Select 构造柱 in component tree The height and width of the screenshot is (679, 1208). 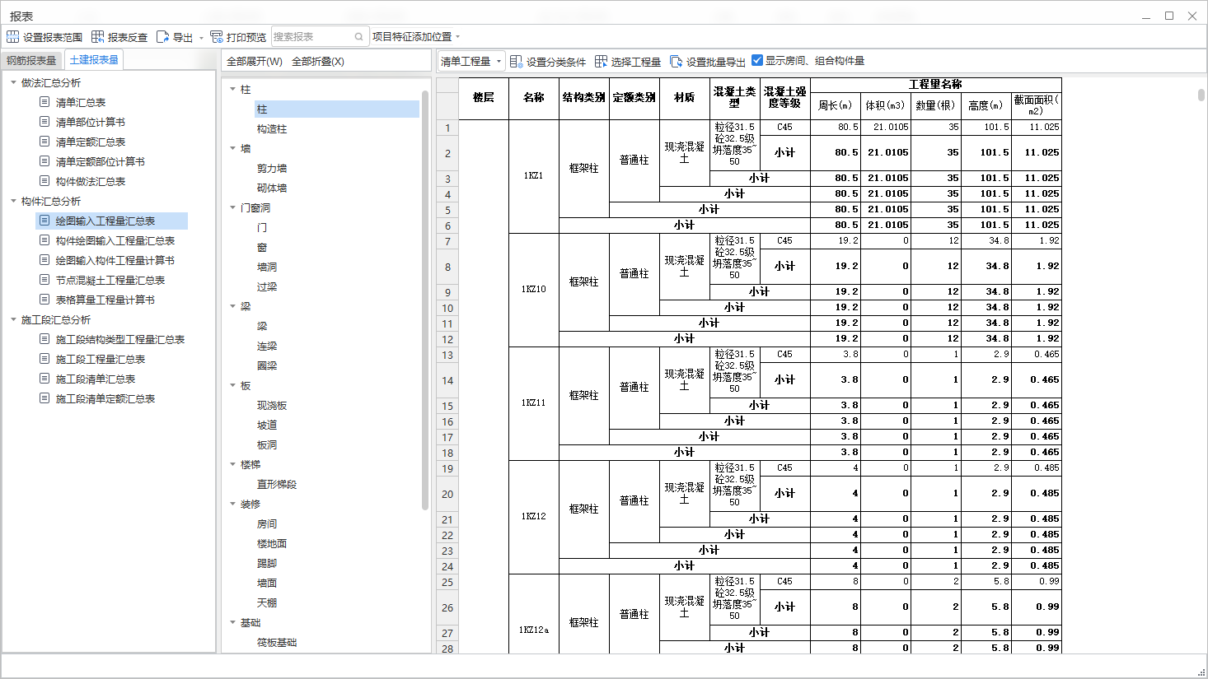[272, 129]
